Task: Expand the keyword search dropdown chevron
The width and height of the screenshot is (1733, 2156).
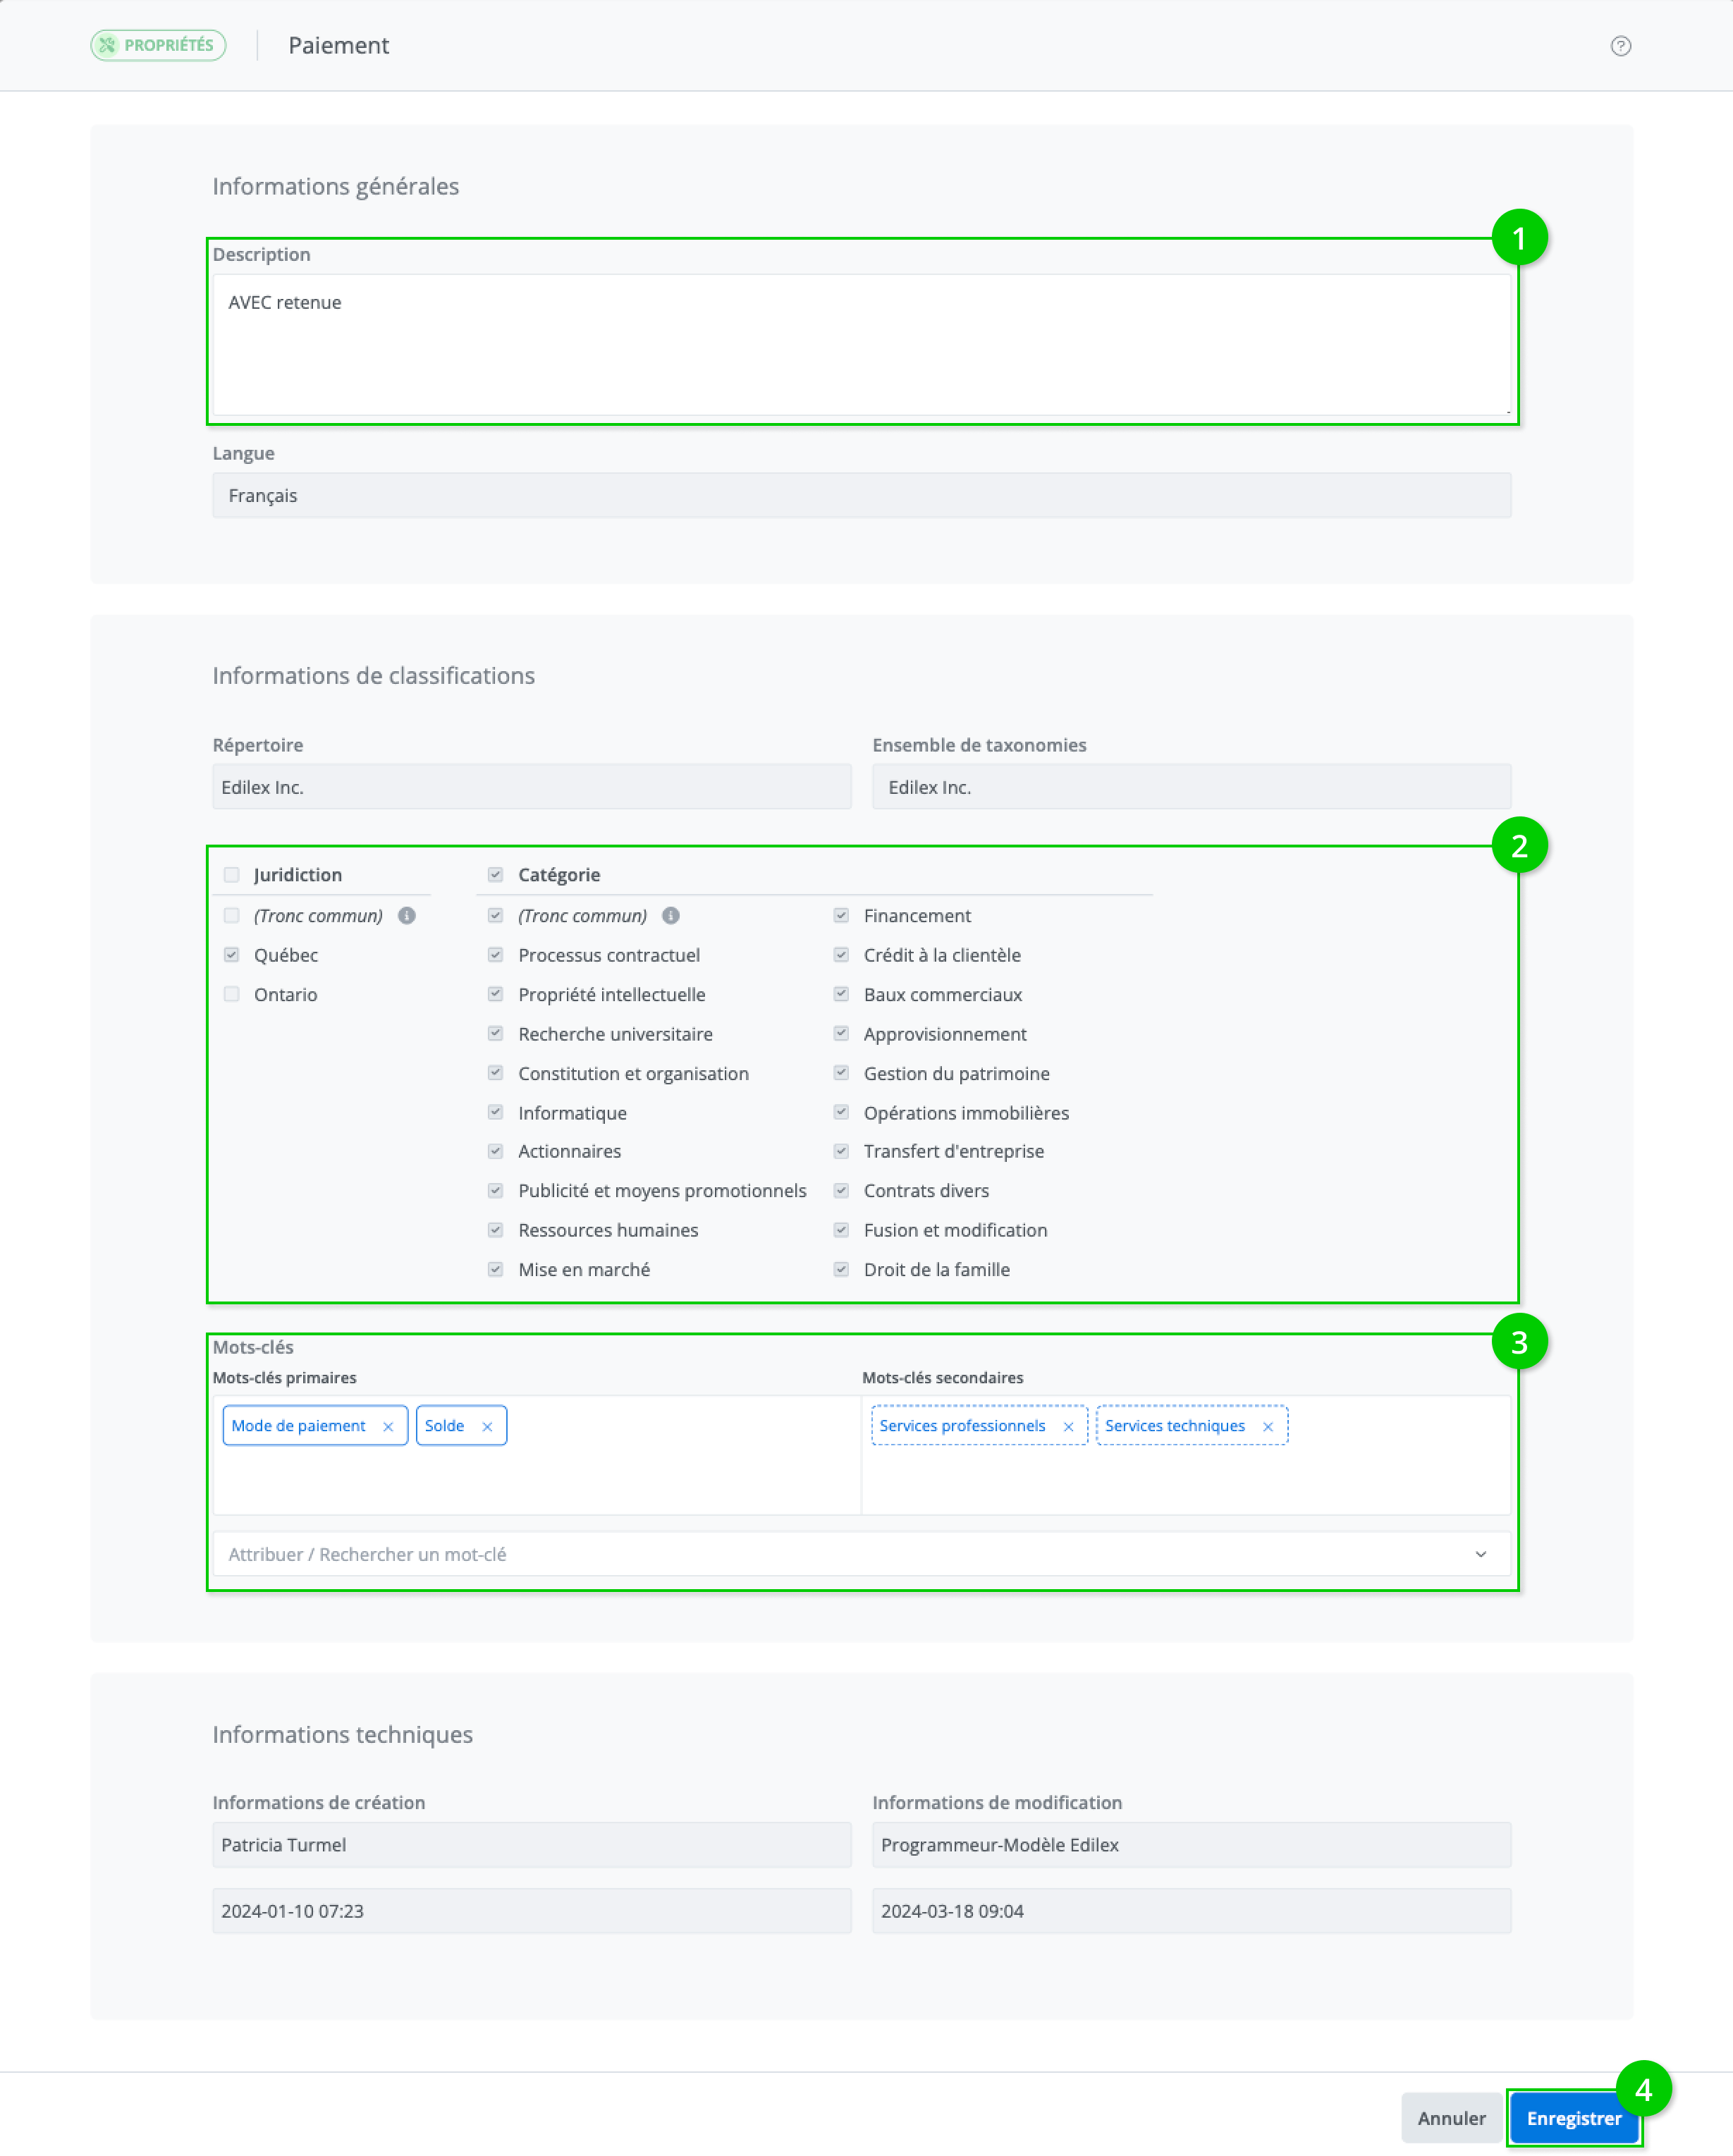Action: (x=1480, y=1555)
